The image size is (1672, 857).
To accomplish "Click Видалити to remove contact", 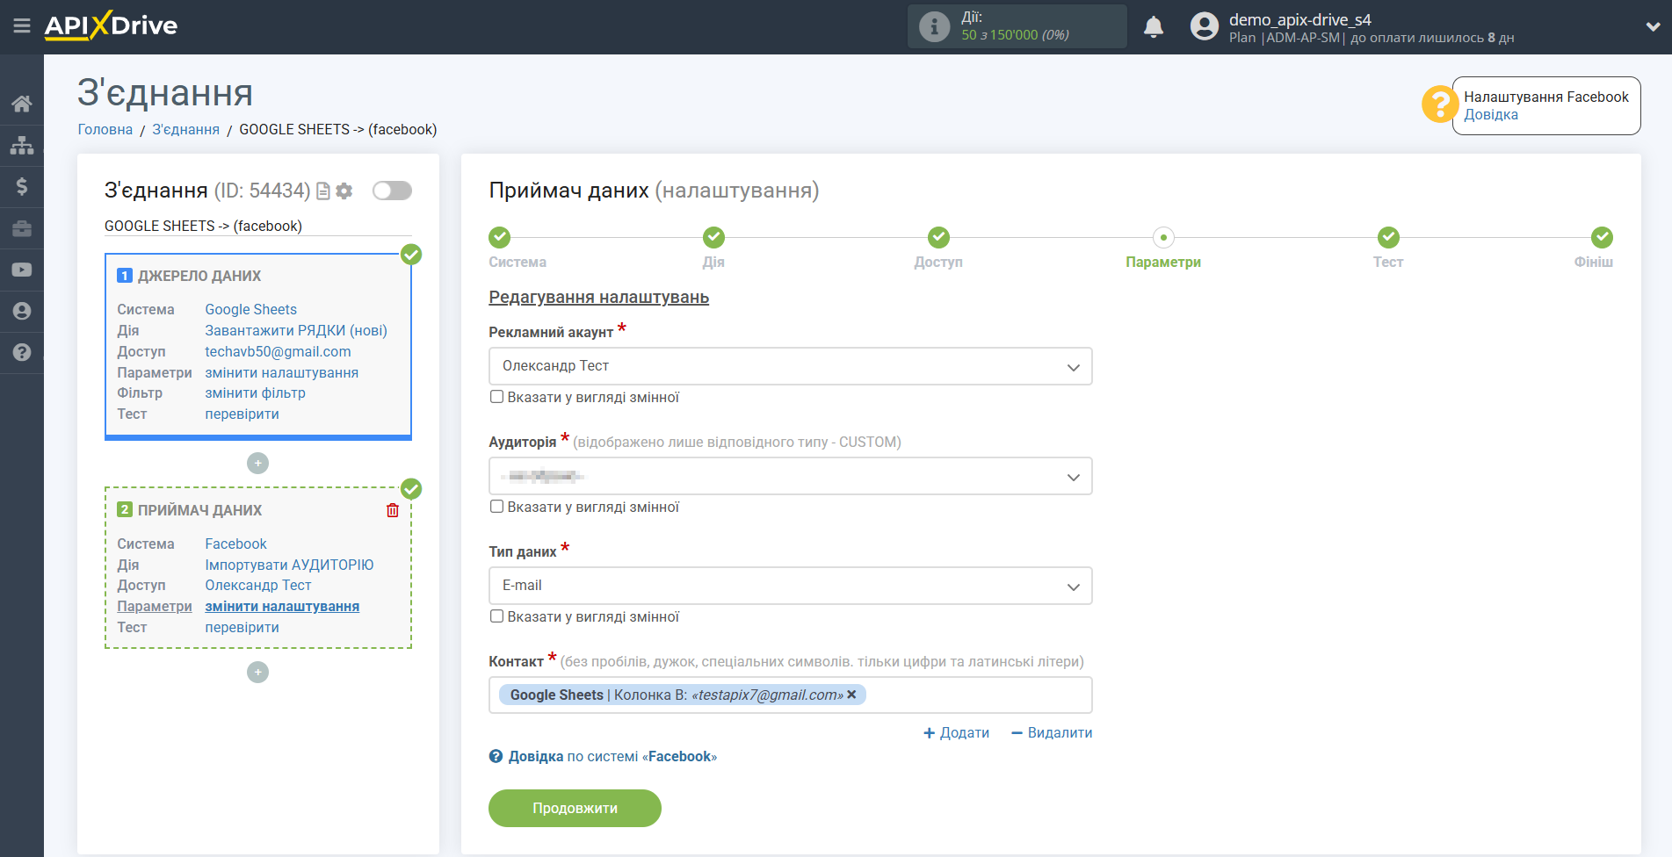I will click(x=1052, y=732).
